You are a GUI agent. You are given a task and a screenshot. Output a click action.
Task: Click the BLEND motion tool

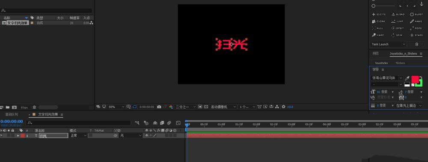click(398, 14)
